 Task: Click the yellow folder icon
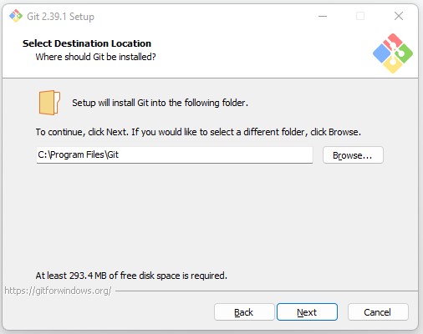[49, 103]
